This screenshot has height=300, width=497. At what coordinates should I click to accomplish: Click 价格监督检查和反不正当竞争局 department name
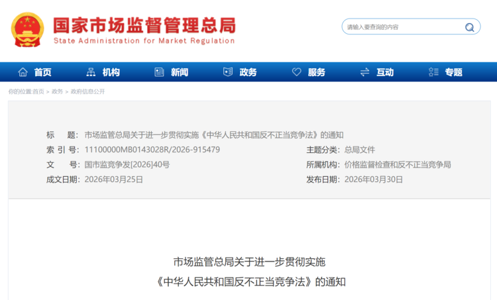tap(398, 164)
